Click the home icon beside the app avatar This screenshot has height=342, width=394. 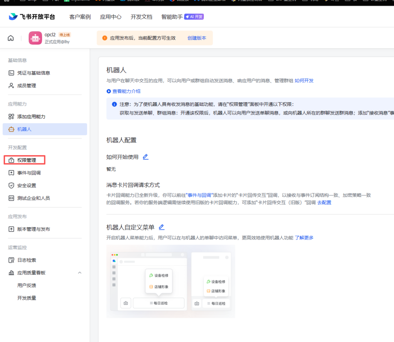(x=11, y=38)
